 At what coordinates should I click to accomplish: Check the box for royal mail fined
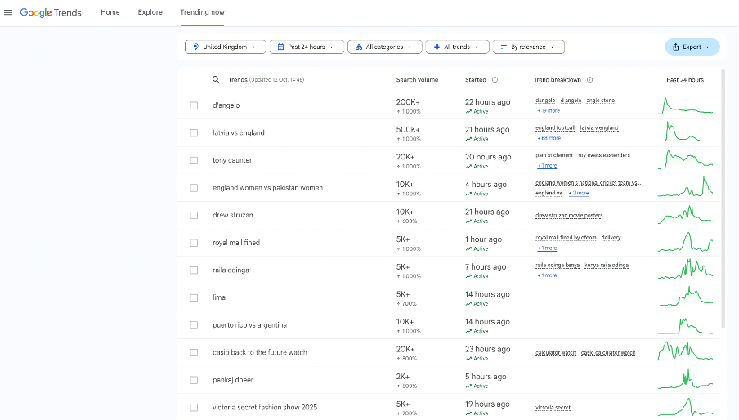click(x=194, y=243)
